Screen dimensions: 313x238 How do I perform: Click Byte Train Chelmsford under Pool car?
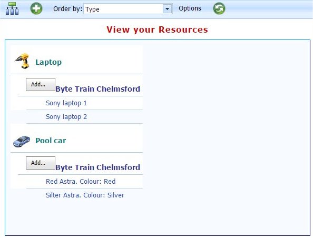[97, 167]
